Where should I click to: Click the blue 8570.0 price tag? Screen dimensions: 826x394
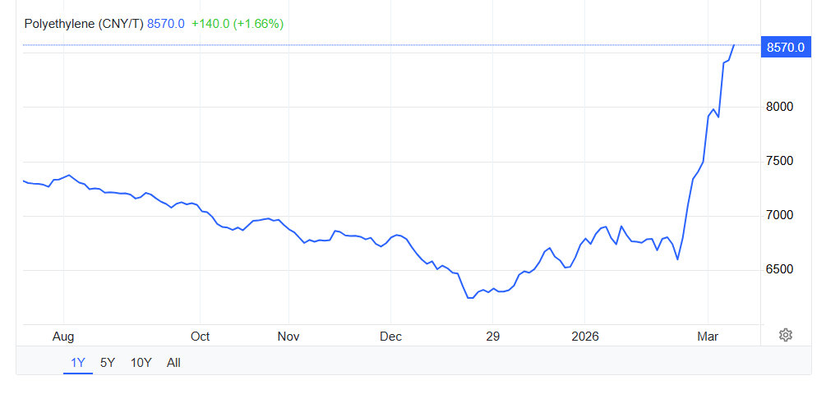point(785,48)
